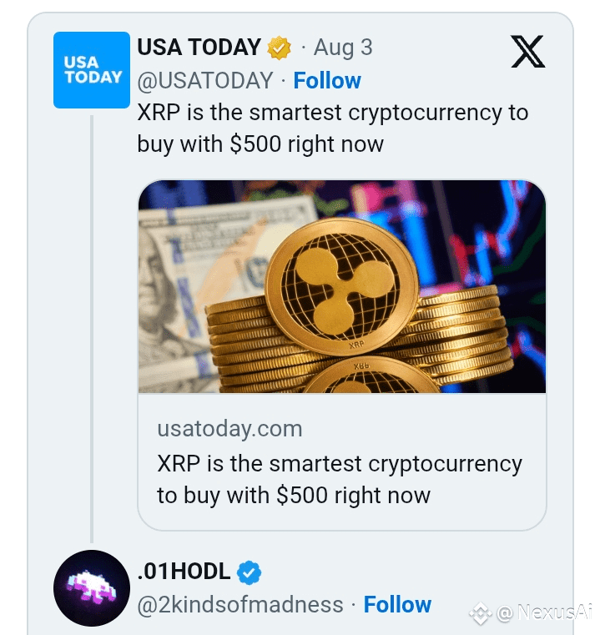Open the .01HODL space invader avatar
This screenshot has width=600, height=635.
point(92,588)
